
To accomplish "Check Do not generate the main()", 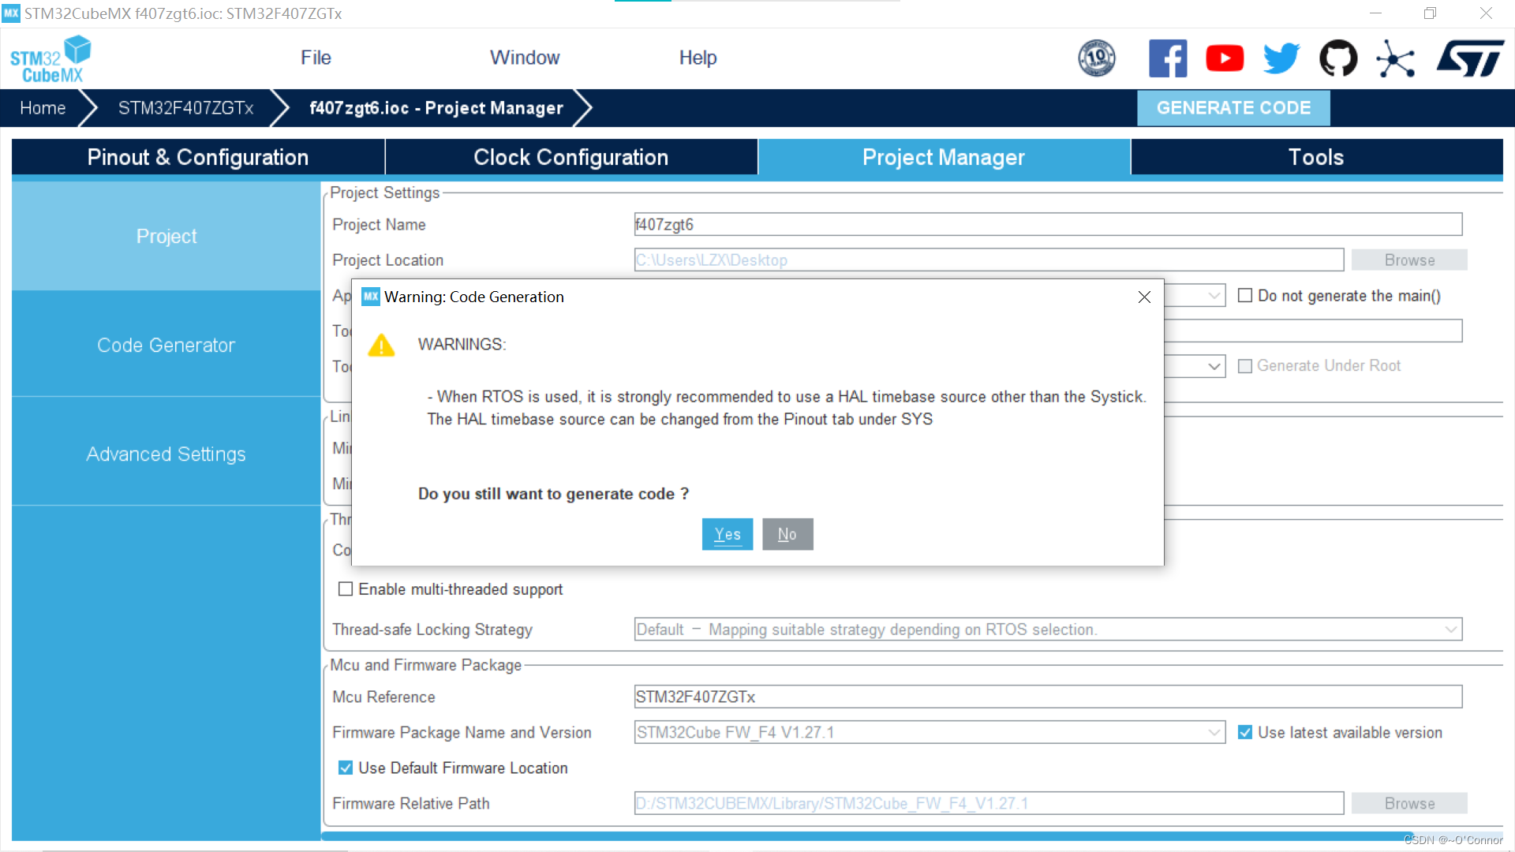I will click(x=1245, y=296).
